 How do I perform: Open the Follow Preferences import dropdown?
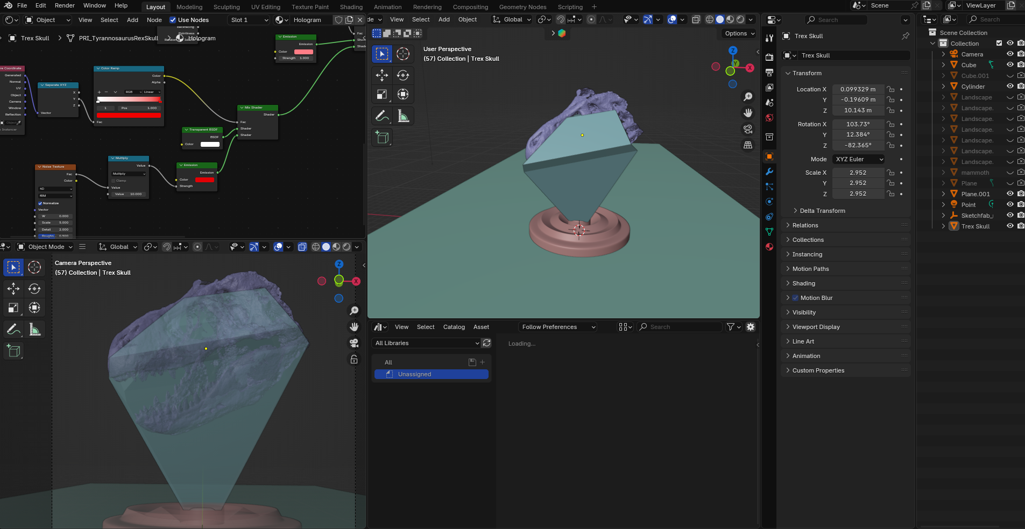tap(558, 327)
